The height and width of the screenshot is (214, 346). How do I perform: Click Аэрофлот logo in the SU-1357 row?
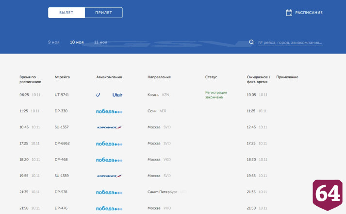(x=109, y=127)
